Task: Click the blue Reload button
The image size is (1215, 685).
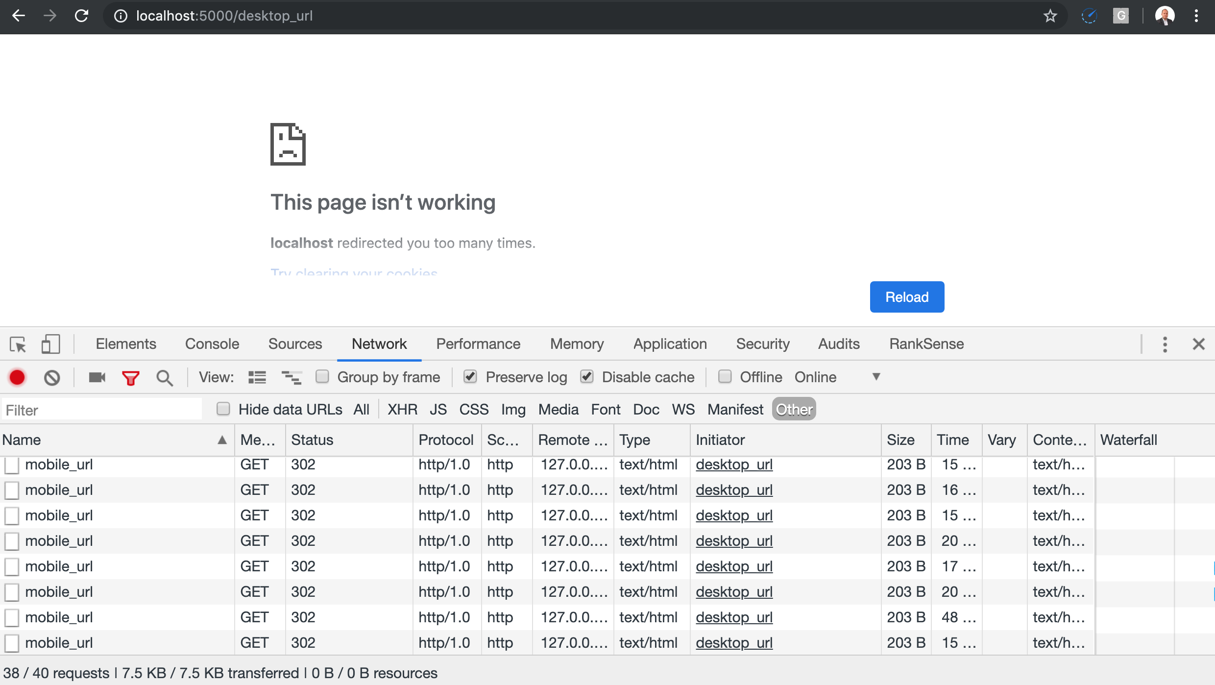Action: 907,297
